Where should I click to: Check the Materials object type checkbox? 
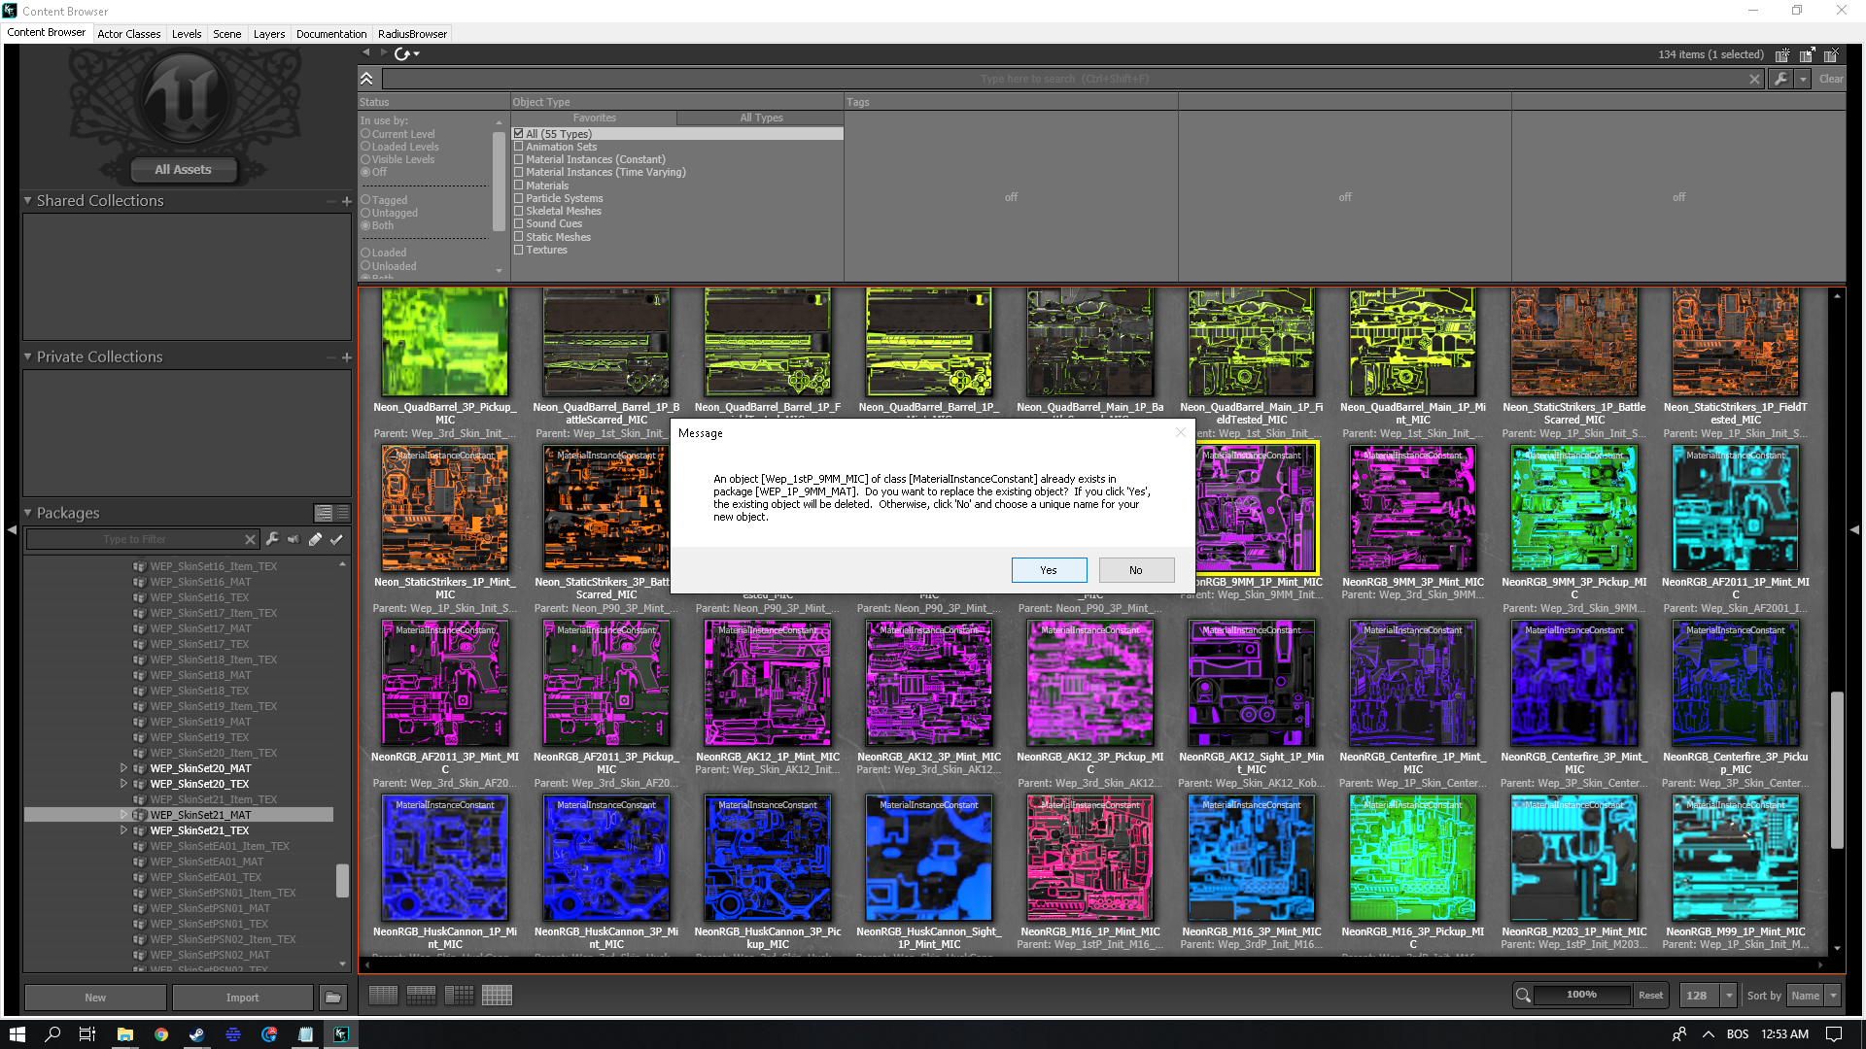(x=519, y=186)
